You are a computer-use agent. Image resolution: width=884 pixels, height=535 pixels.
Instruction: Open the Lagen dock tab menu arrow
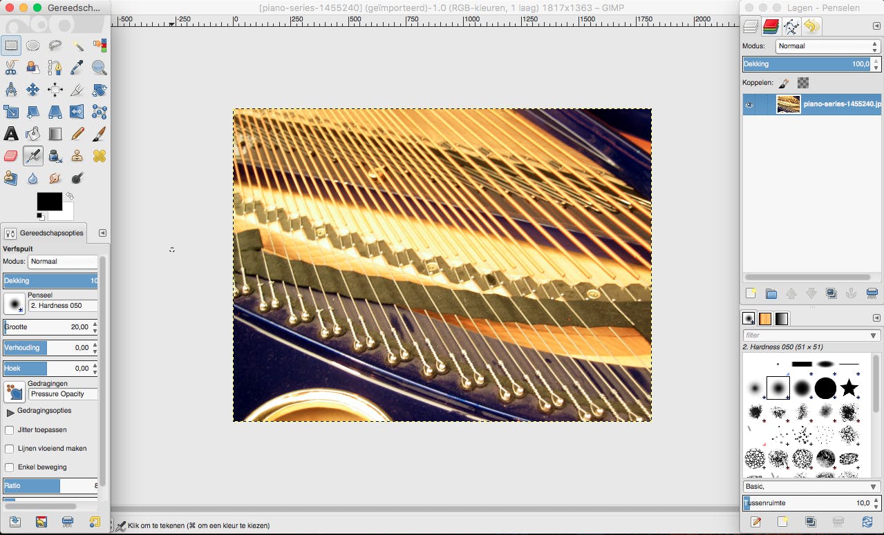876,26
